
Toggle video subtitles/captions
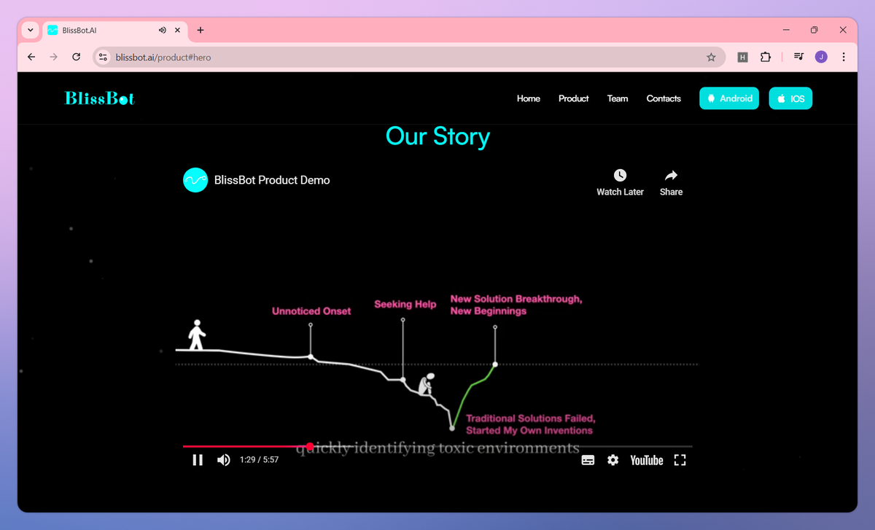[588, 460]
